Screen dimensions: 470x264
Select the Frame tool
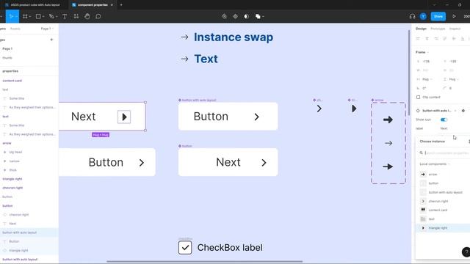point(25,16)
